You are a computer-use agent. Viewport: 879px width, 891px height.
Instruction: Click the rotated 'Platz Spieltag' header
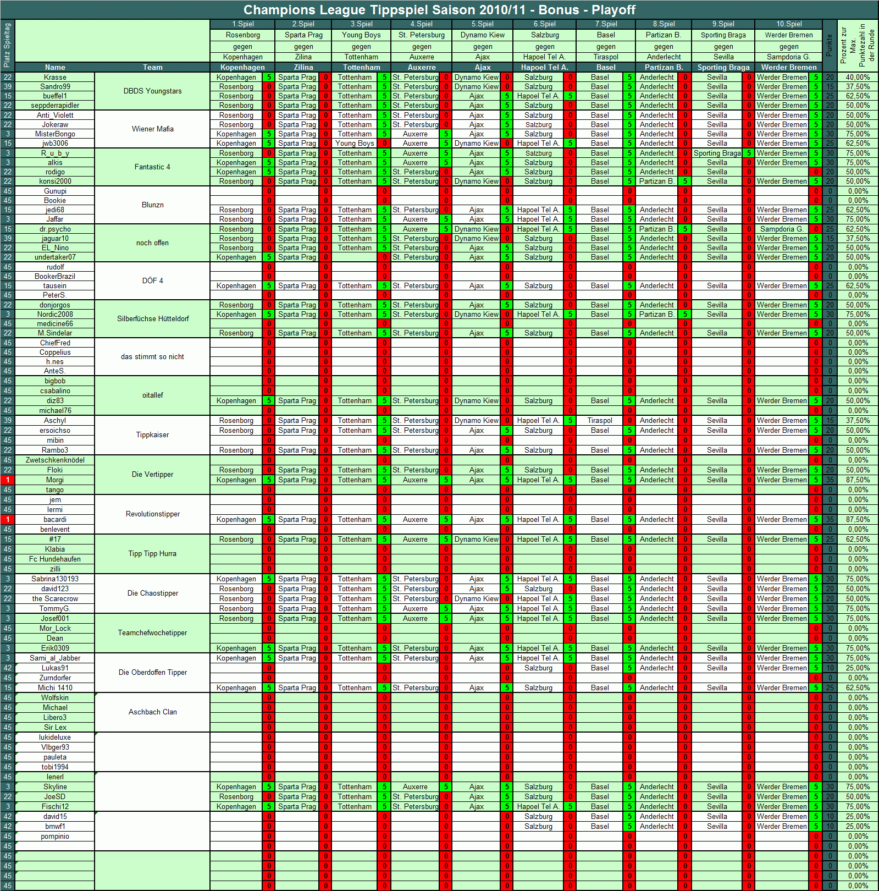point(7,46)
